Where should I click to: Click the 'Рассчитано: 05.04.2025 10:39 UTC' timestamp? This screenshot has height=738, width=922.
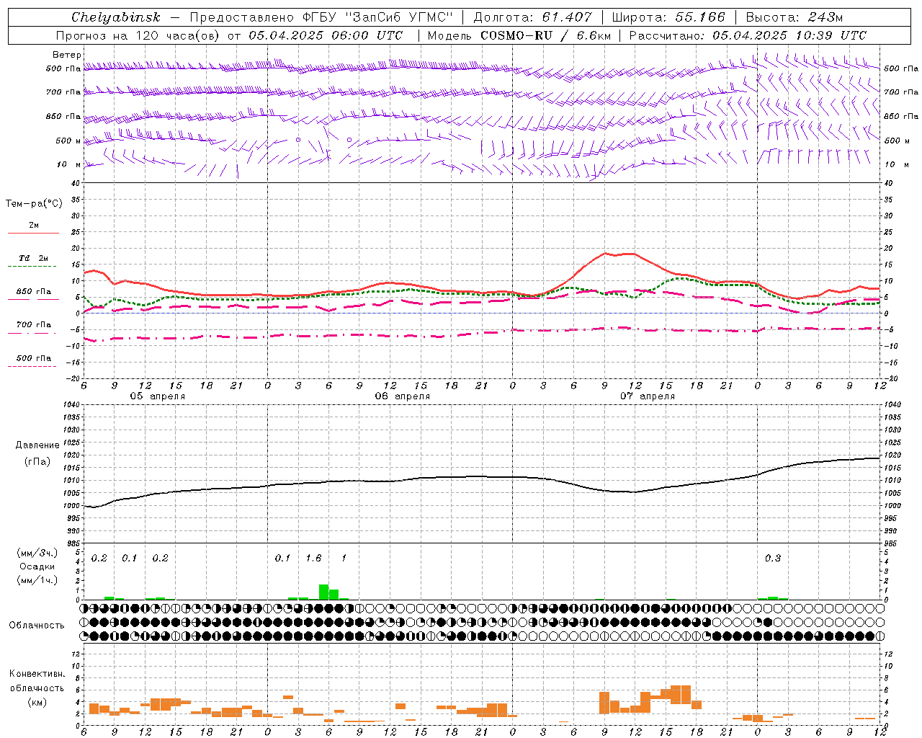pyautogui.click(x=748, y=35)
